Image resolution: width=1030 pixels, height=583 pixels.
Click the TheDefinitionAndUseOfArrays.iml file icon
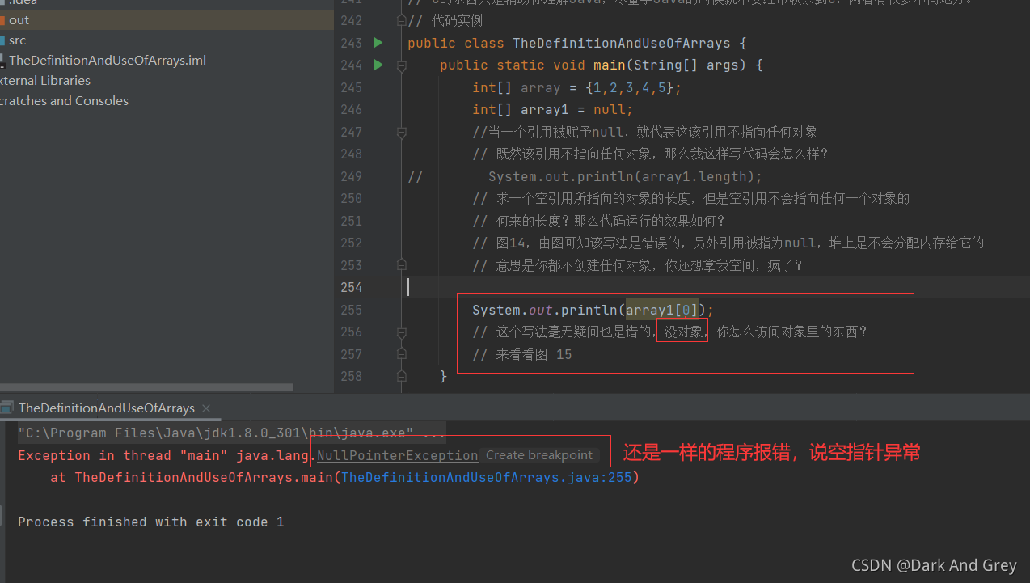tap(2, 61)
